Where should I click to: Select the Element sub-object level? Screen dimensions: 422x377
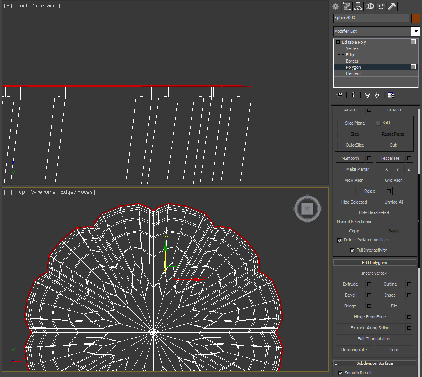(353, 73)
